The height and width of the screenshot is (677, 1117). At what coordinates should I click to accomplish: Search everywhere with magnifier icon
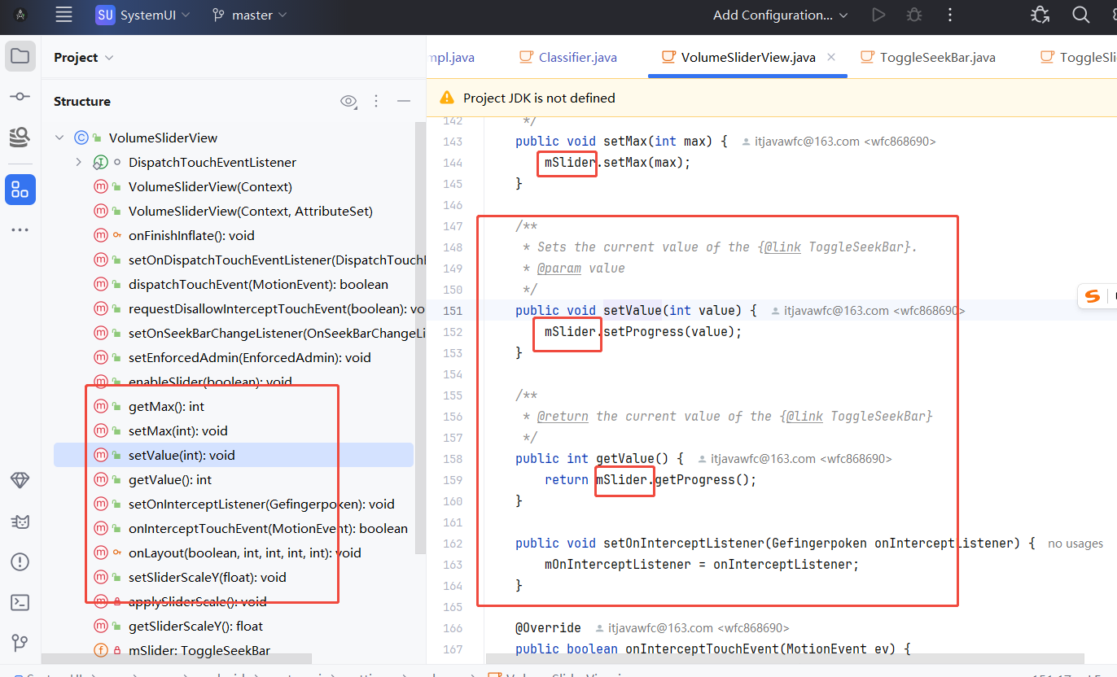coord(1080,15)
